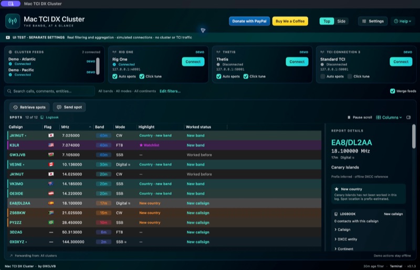Click the Australia flag in the VK3MO row
Screen dimensions: 420x270
(51, 184)
